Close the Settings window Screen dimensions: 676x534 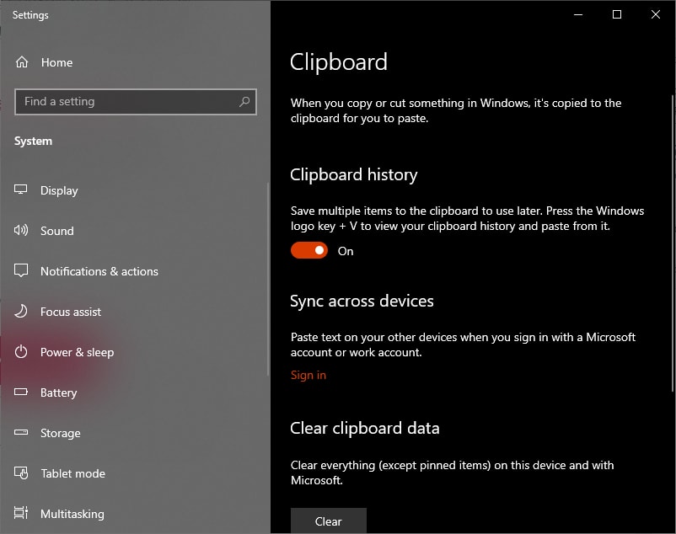(656, 14)
